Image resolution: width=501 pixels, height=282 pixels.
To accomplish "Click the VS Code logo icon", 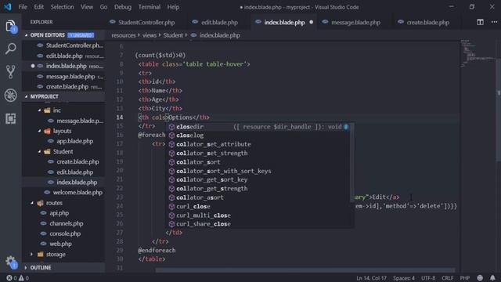I will click(x=7, y=7).
